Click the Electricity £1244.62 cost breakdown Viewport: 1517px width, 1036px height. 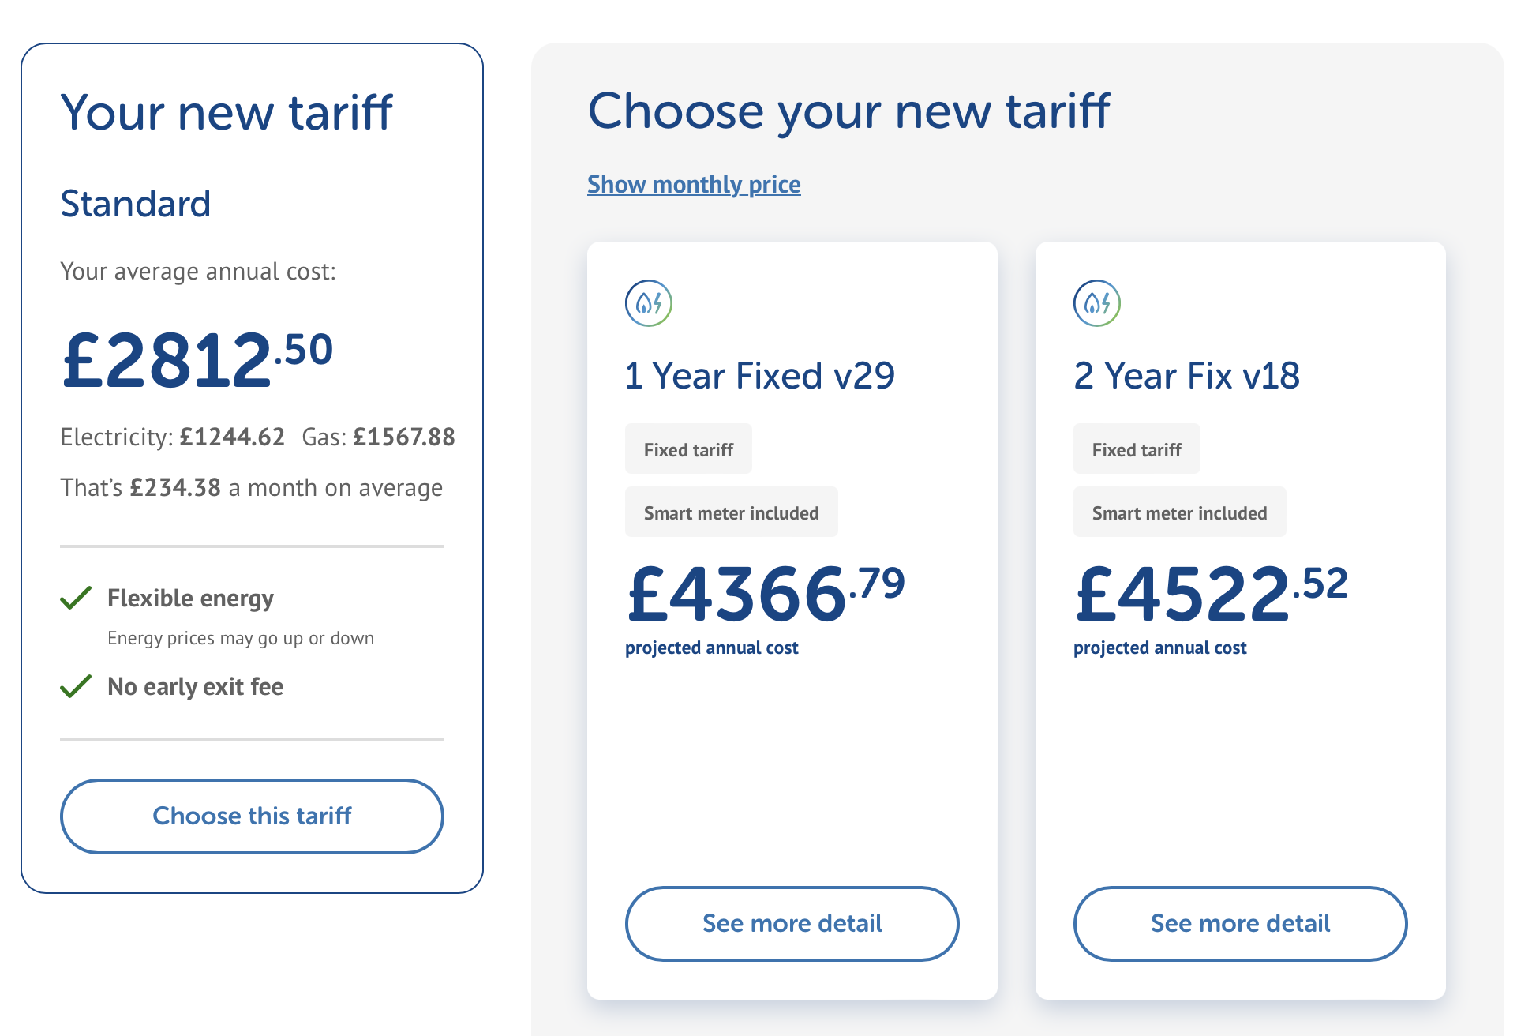172,437
